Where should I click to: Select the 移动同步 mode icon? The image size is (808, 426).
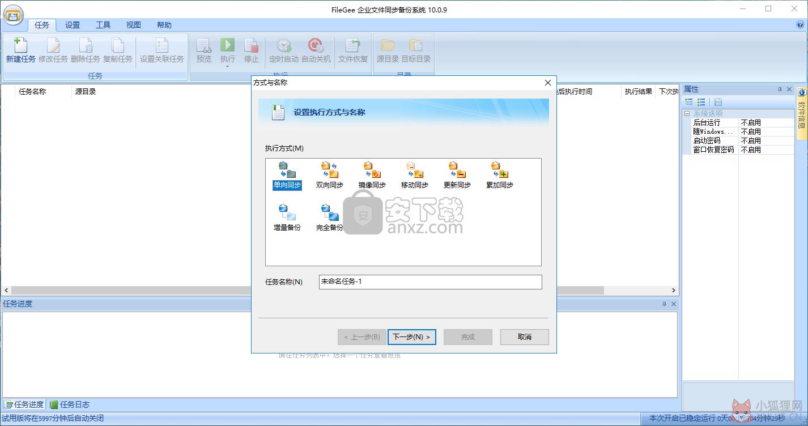(415, 170)
